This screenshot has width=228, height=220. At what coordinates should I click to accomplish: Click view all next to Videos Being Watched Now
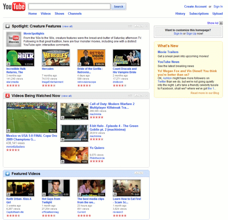coord(67,96)
